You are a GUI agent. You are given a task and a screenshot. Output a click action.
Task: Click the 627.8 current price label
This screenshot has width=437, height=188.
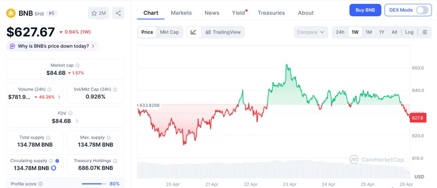coord(418,118)
